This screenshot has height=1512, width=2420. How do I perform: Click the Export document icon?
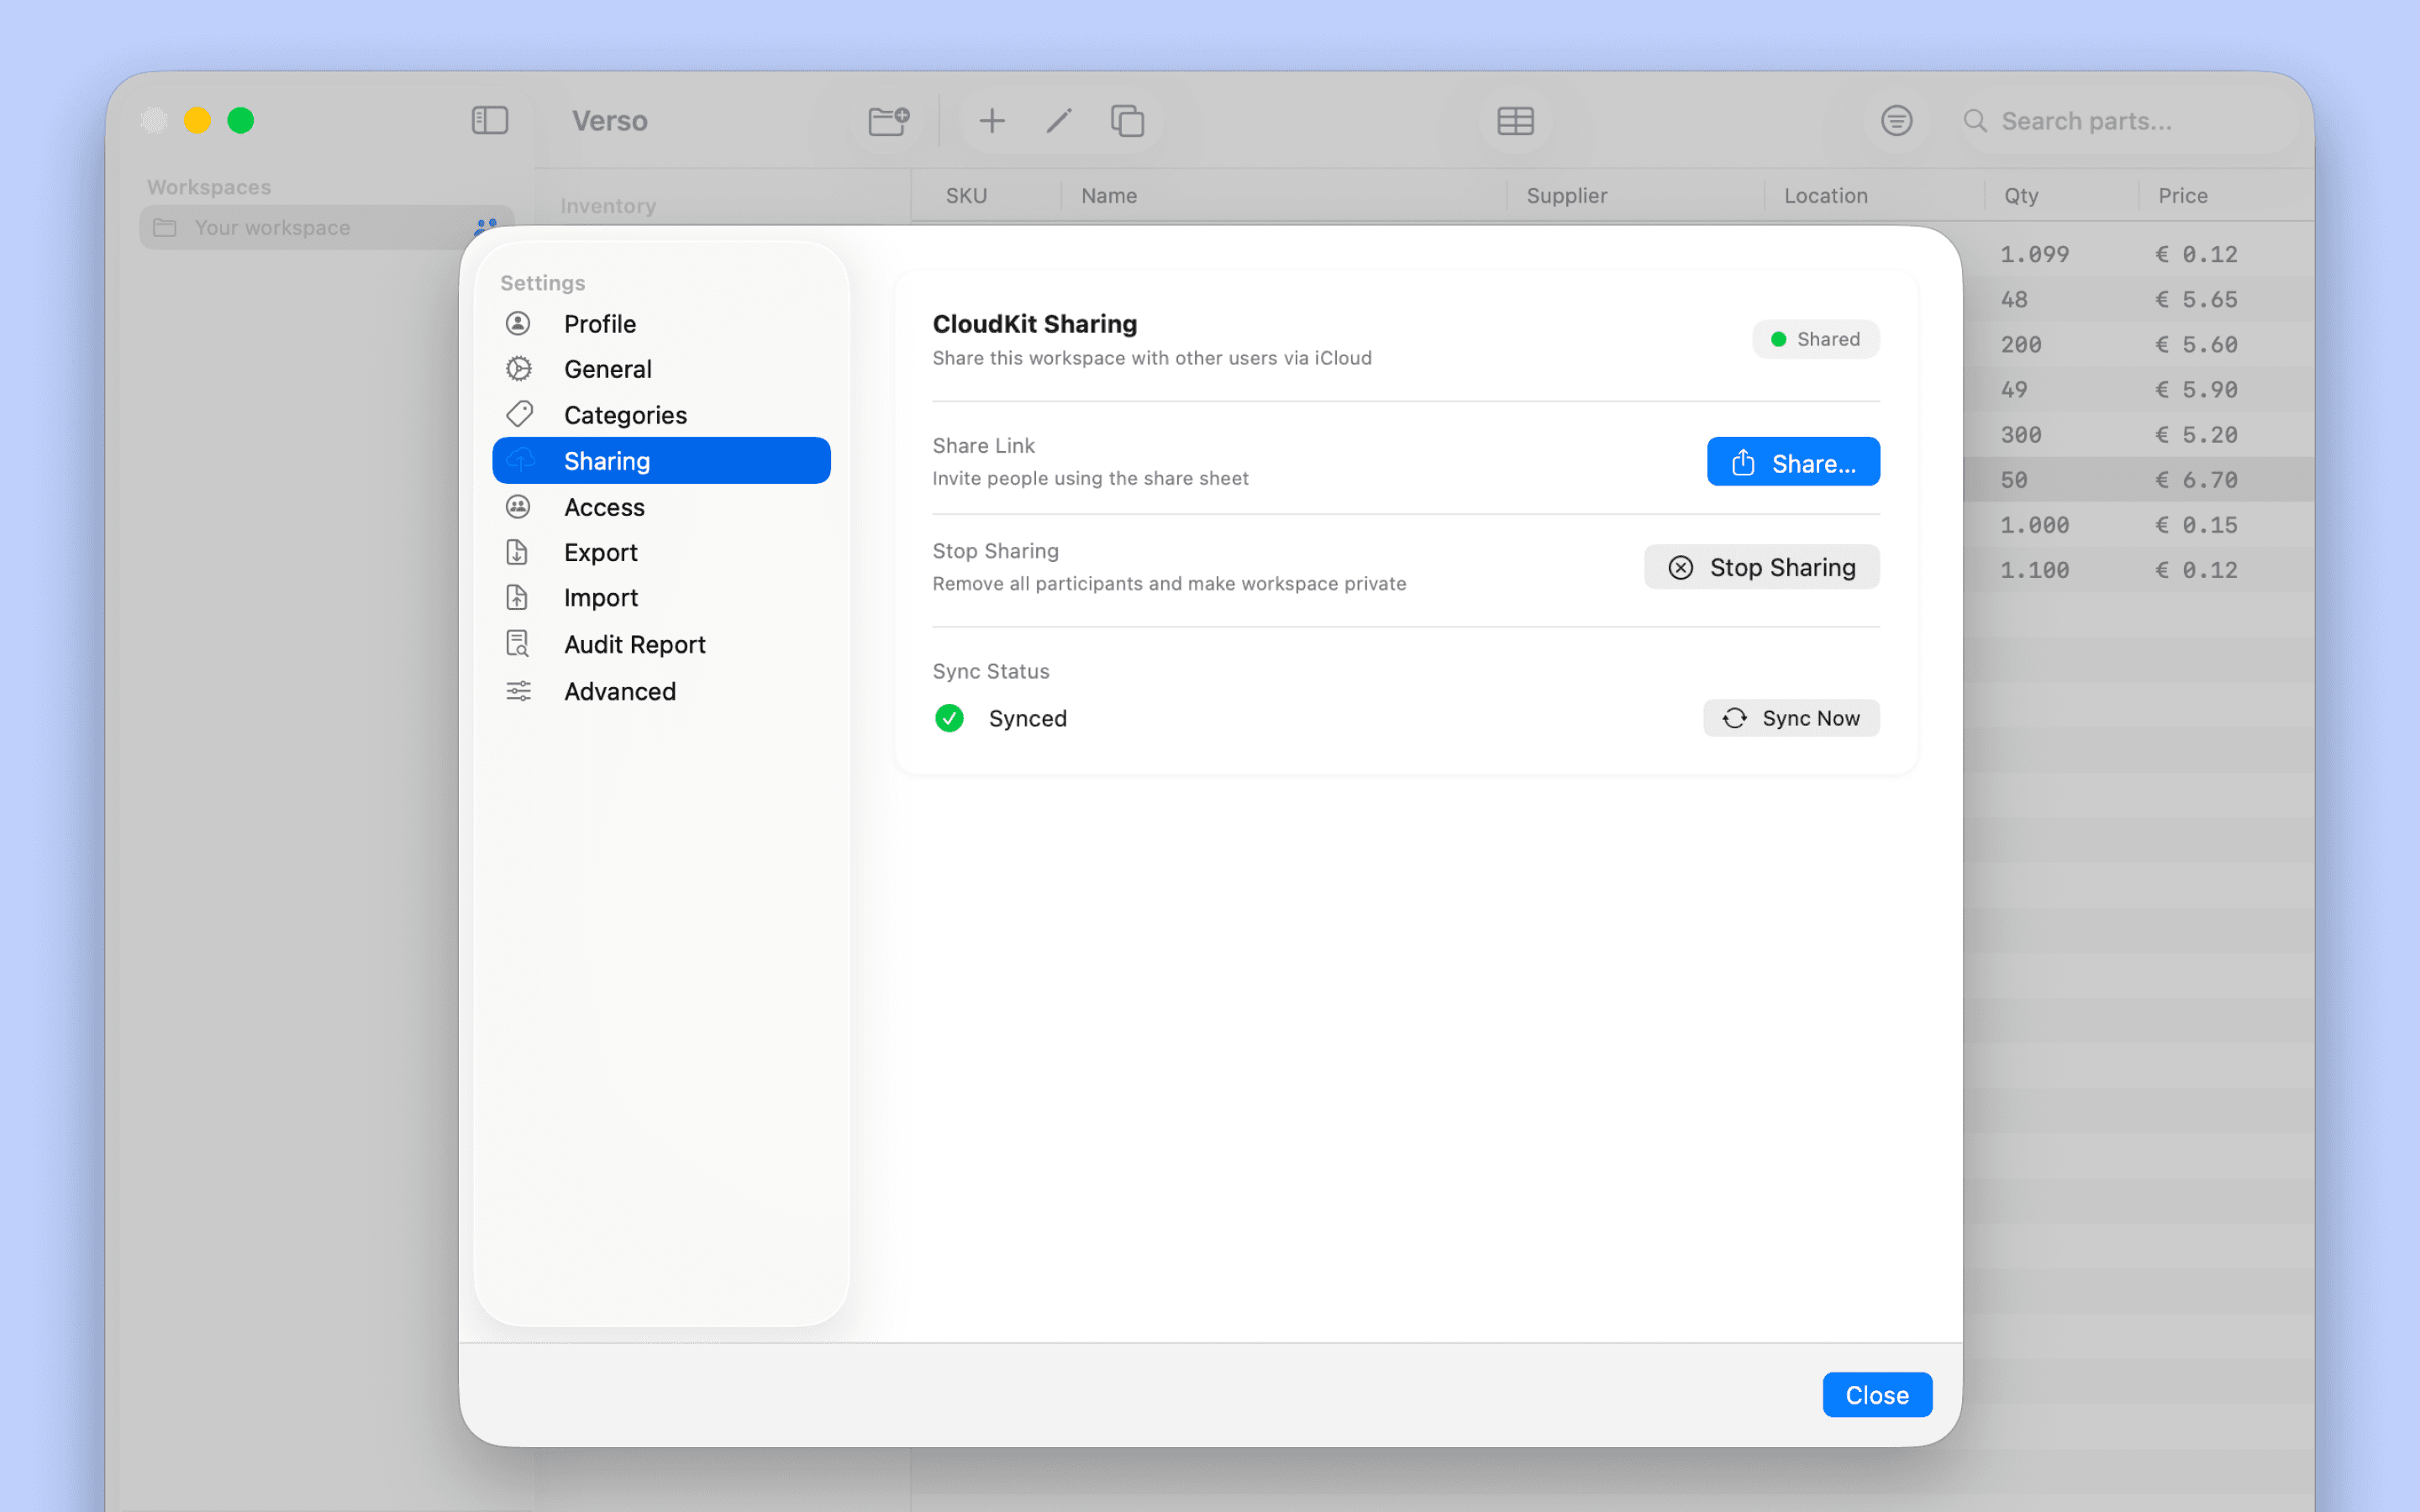tap(517, 552)
